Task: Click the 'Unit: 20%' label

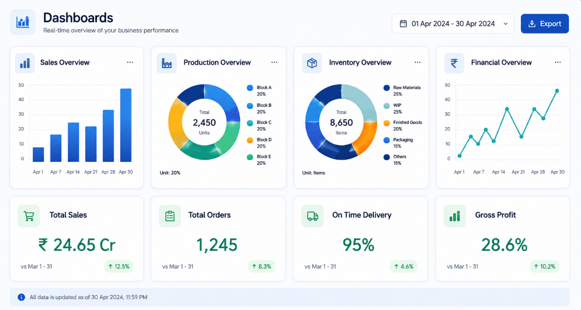Action: tap(170, 173)
